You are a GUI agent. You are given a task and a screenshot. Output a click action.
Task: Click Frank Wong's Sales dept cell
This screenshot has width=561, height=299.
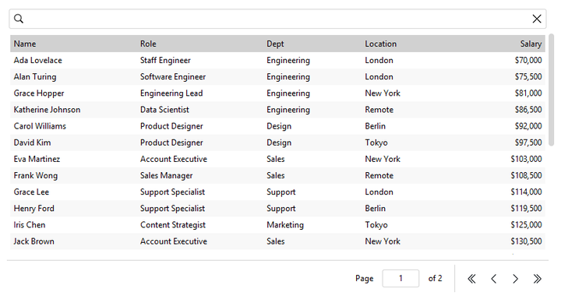(x=312, y=175)
